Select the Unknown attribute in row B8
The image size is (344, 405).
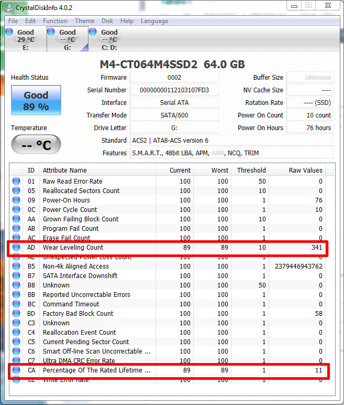56,285
